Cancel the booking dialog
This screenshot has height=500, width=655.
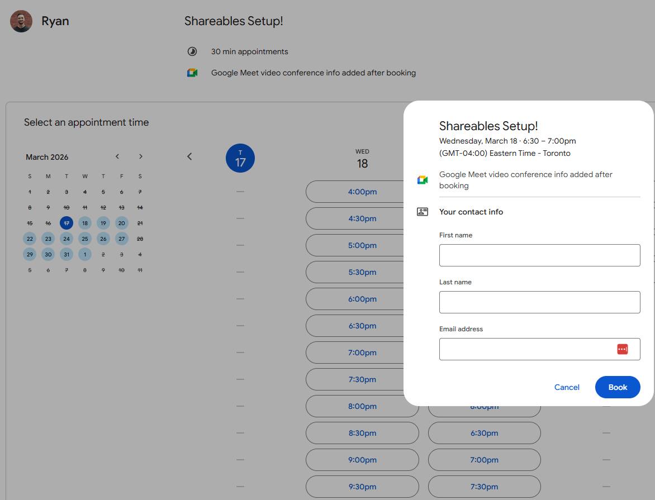567,387
